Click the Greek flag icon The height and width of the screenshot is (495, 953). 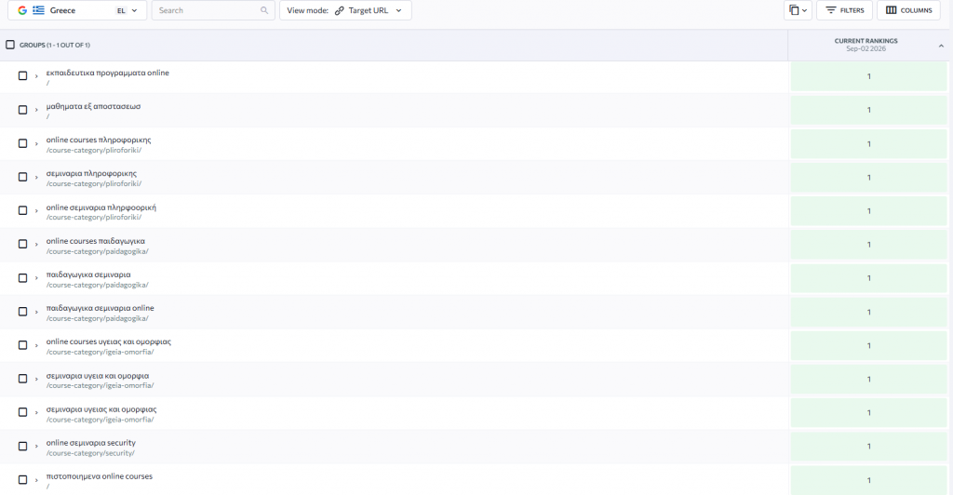click(x=38, y=10)
